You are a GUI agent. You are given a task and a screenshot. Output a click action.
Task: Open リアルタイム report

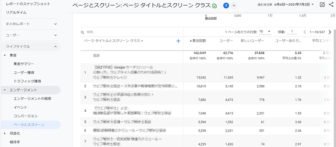click(x=16, y=12)
